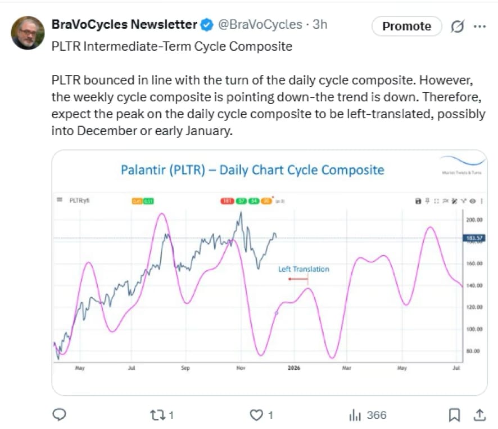The height and width of the screenshot is (429, 498).
Task: Open the BraVoCycles profile avatar
Action: (28, 33)
